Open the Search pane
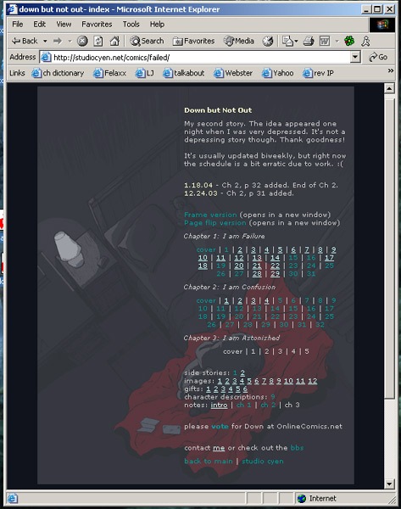The width and height of the screenshot is (401, 509). click(x=147, y=41)
